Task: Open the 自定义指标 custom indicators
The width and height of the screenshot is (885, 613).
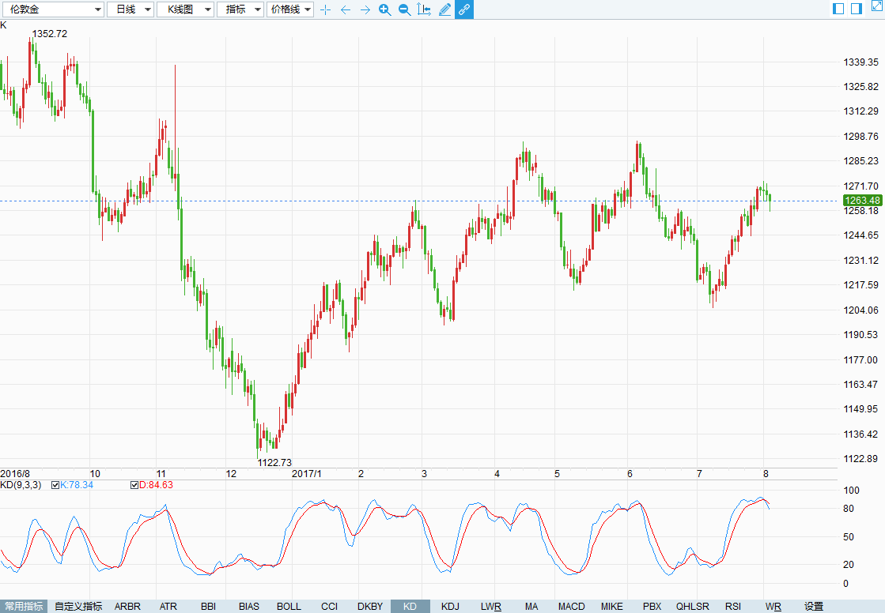Action: pos(78,606)
